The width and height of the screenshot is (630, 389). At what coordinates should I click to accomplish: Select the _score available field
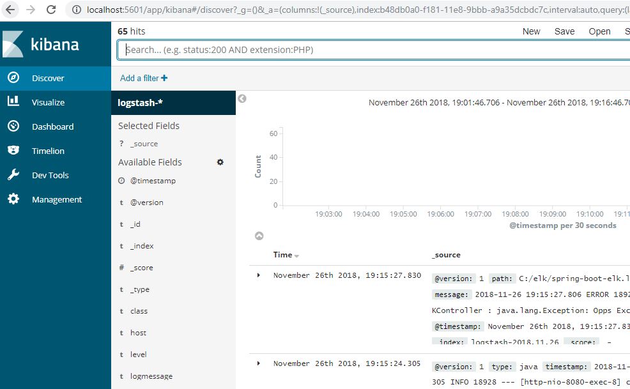pyautogui.click(x=141, y=267)
